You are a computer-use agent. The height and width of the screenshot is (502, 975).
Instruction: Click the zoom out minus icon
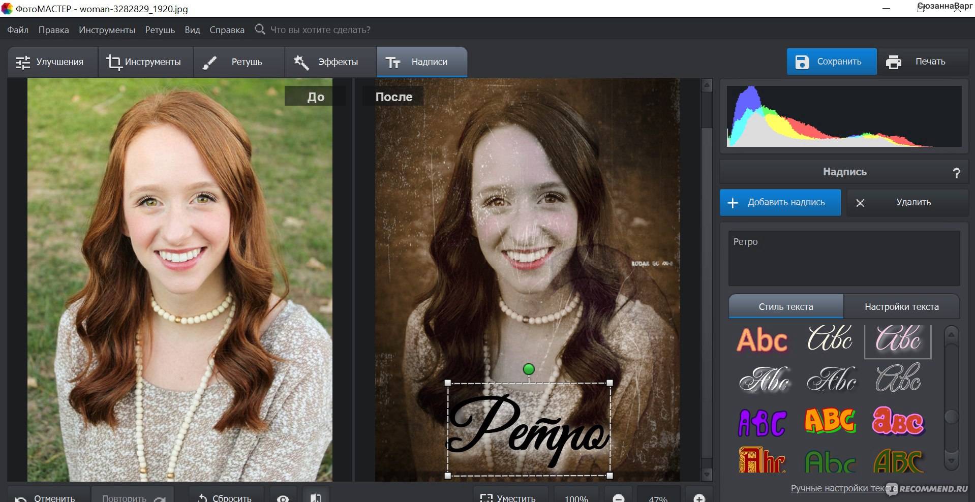[618, 498]
